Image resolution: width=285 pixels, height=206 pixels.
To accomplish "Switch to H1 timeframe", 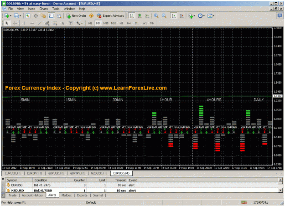I will [x=121, y=23].
